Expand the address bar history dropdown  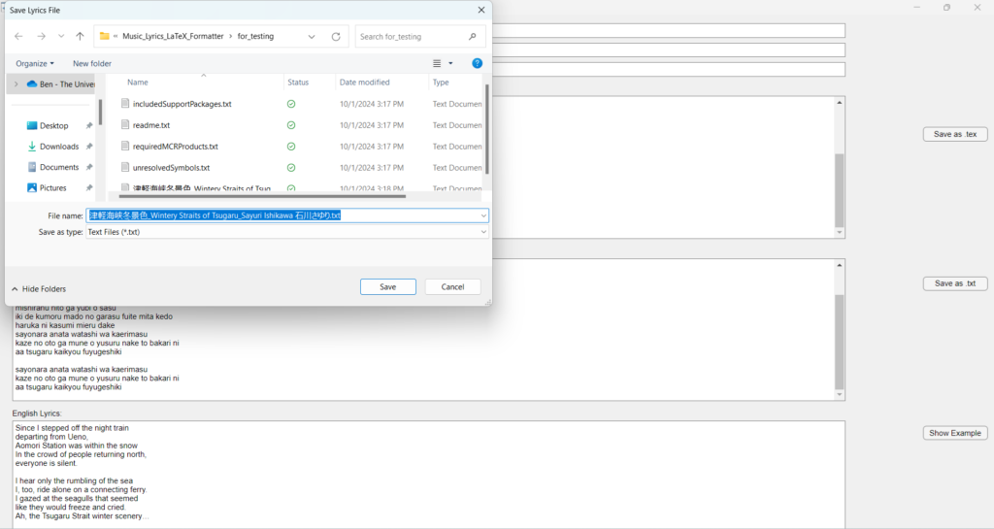[x=312, y=37]
